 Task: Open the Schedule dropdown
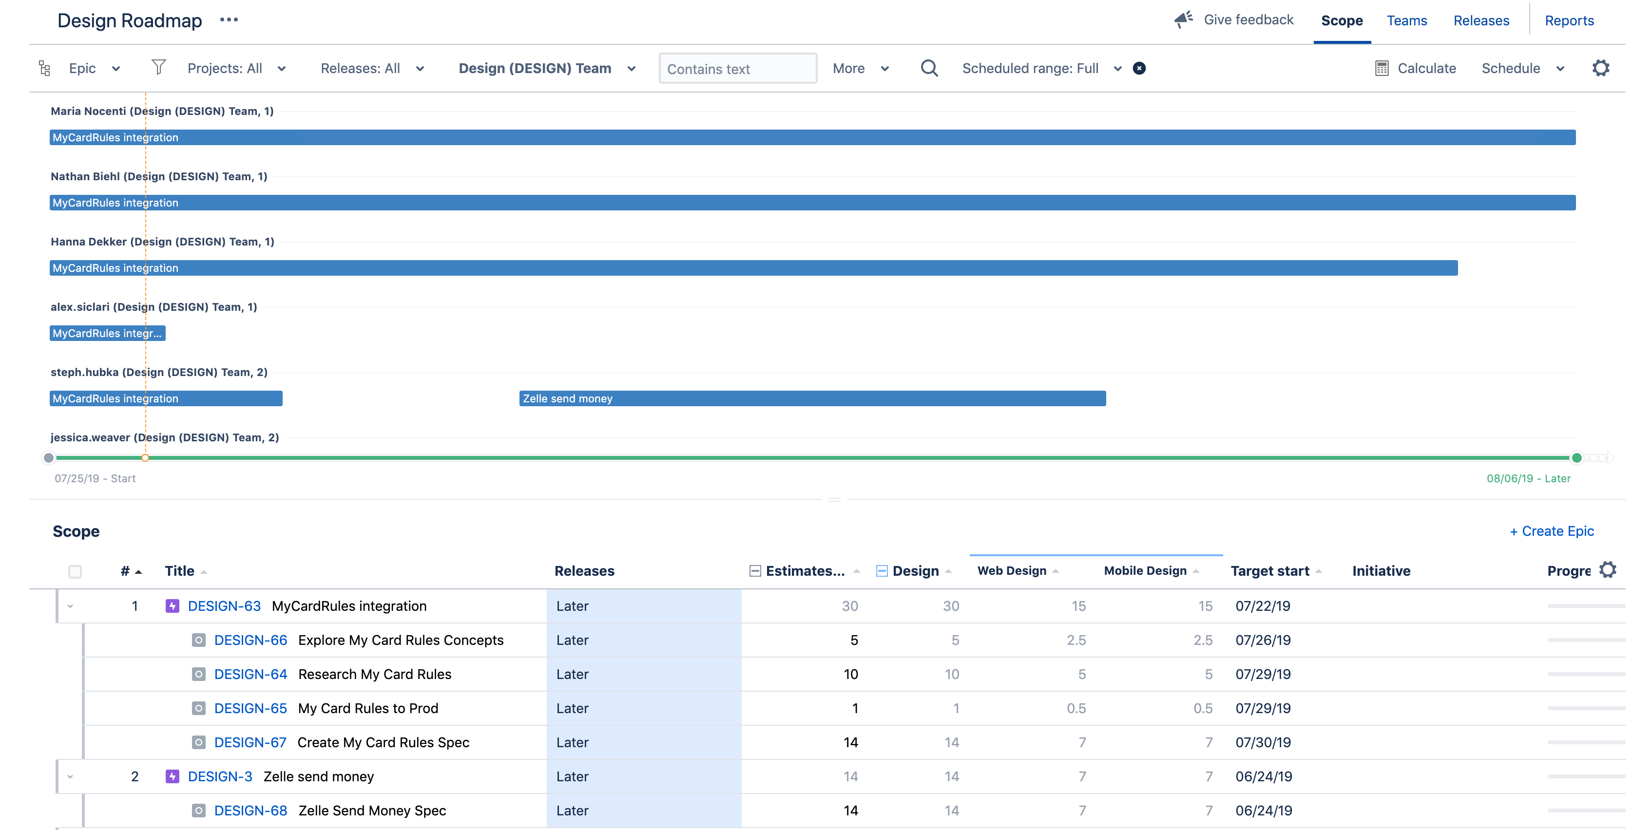tap(1523, 68)
